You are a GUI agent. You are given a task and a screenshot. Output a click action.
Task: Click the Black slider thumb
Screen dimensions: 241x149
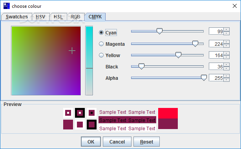(x=141, y=66)
